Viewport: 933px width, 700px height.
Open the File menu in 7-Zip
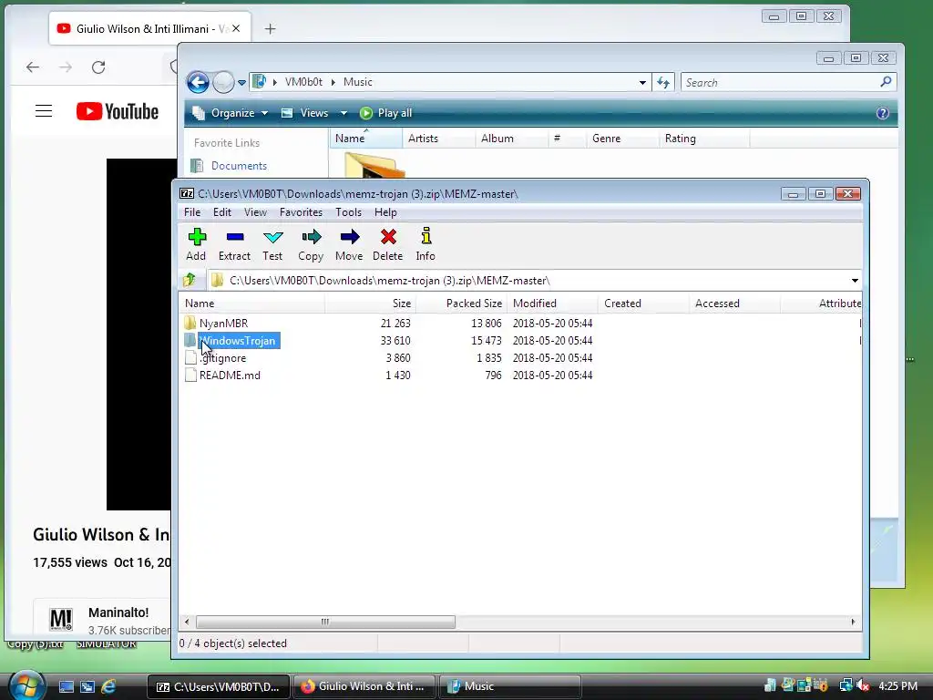coord(192,211)
